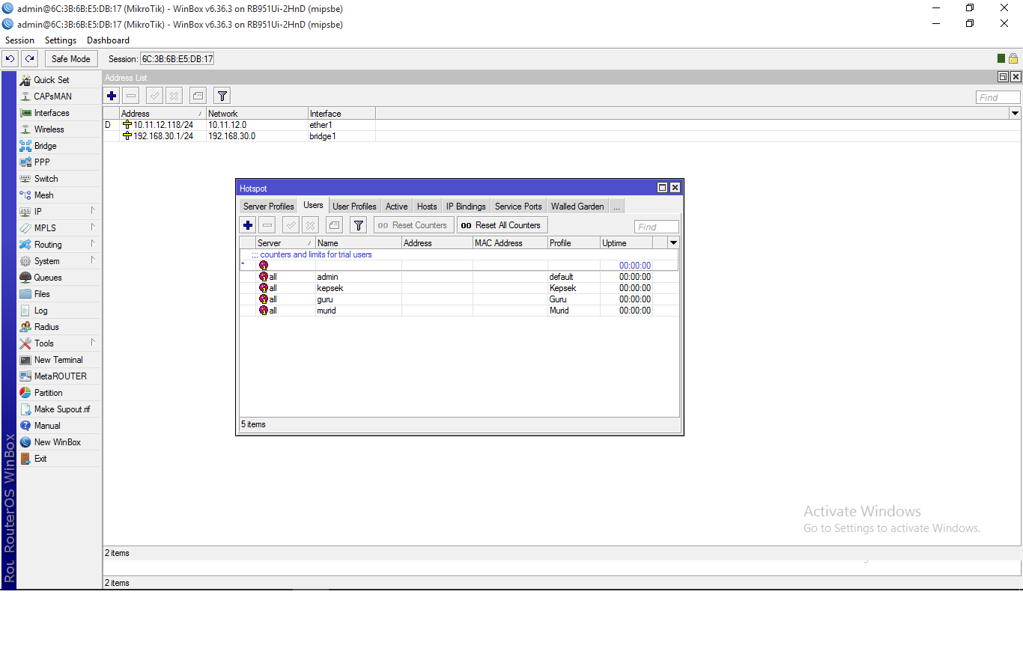
Task: Open the Dashboard menu
Action: click(x=108, y=40)
